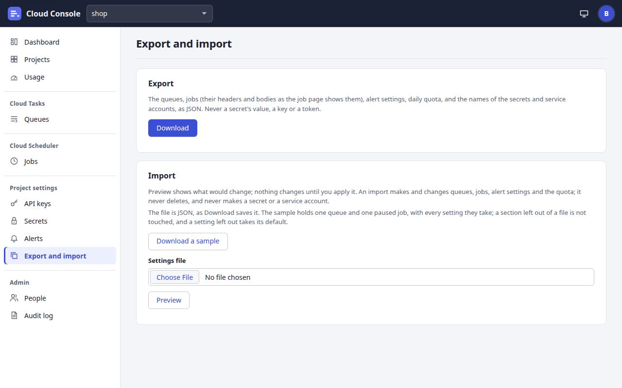
Task: Expand the shop project selector dropdown
Action: [x=150, y=14]
